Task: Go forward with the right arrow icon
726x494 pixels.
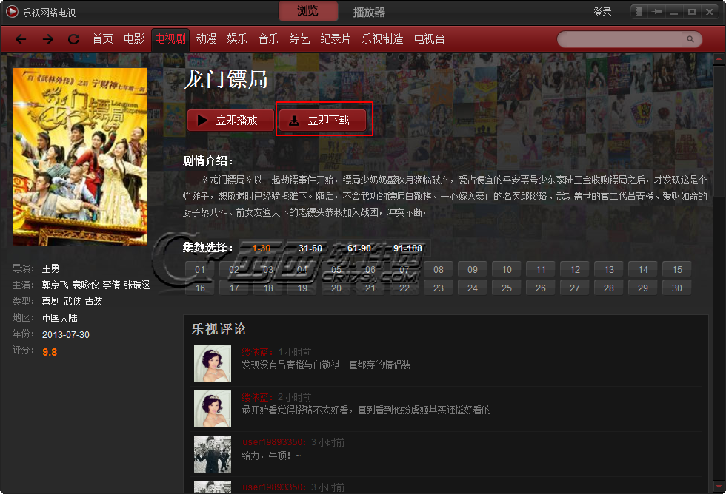Action: (x=47, y=39)
